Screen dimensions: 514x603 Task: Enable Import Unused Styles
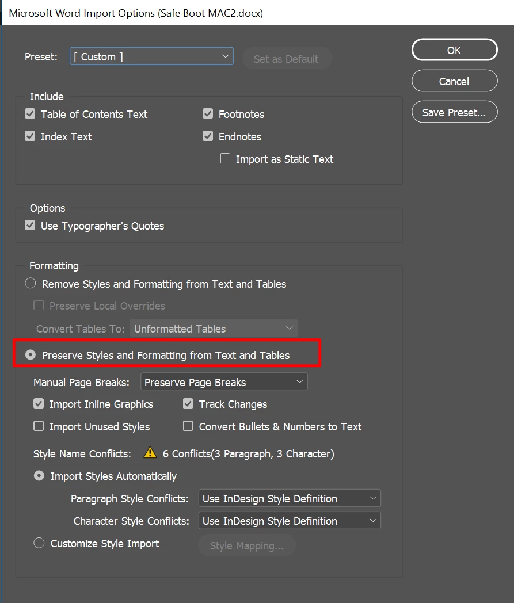(x=39, y=426)
